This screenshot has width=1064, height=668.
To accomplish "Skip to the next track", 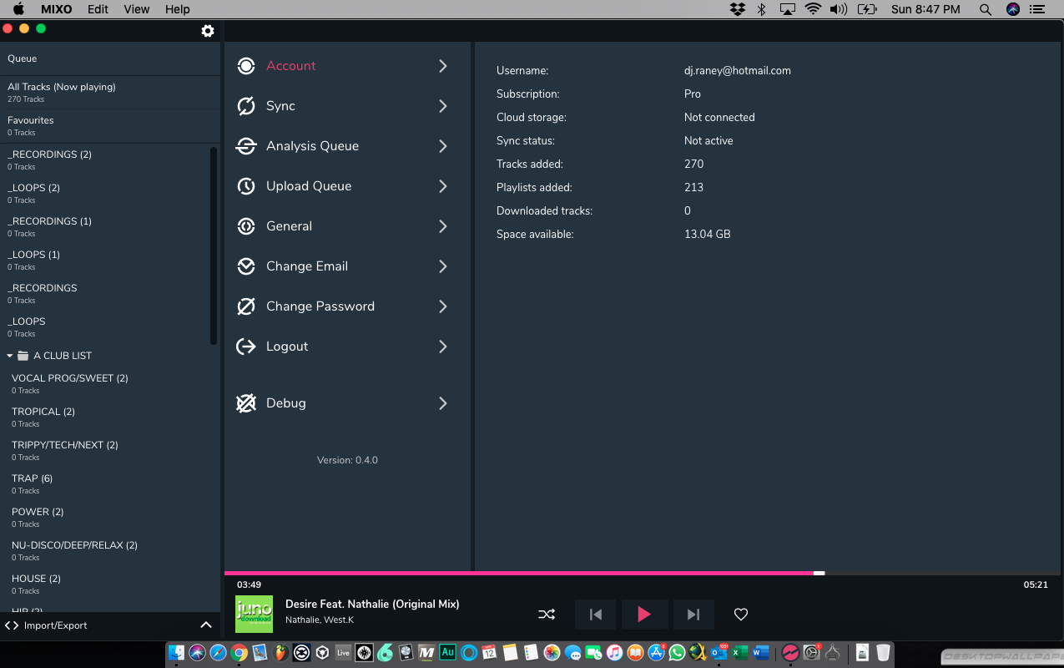I will point(693,615).
